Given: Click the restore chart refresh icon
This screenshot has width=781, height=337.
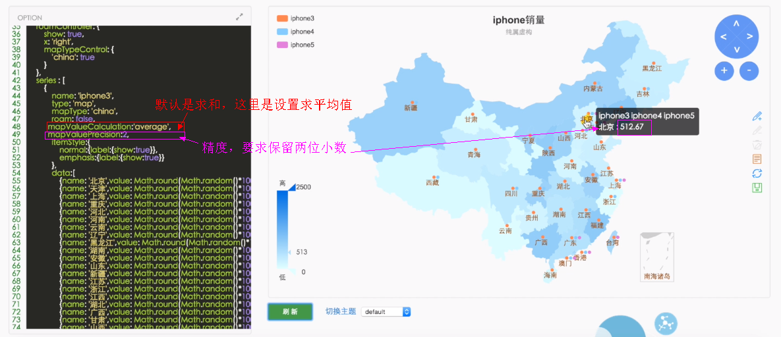Looking at the screenshot, I should (x=757, y=173).
